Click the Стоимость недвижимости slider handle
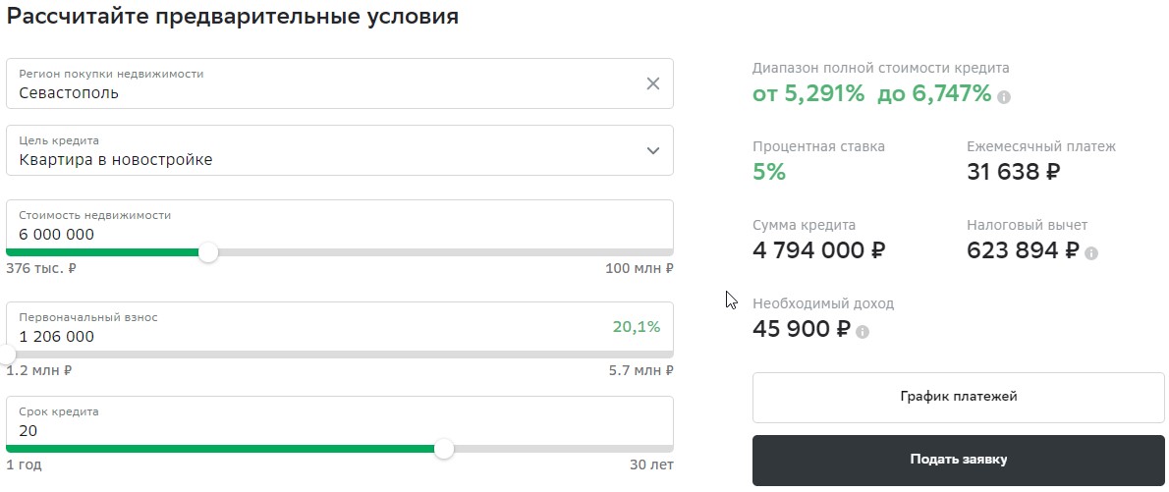 (x=208, y=252)
